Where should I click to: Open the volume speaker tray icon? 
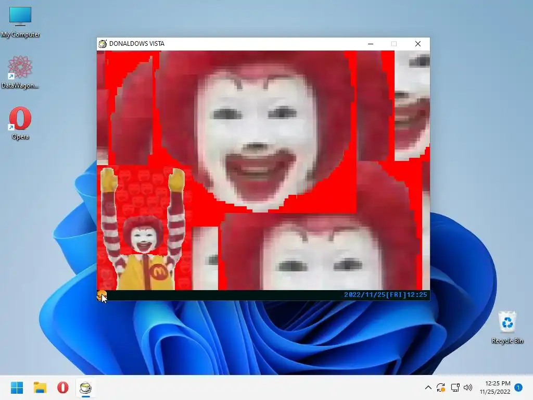[468, 387]
